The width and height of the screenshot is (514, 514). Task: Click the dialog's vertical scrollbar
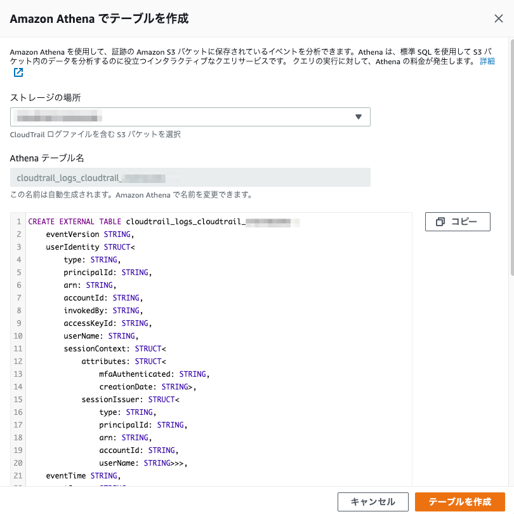512,158
